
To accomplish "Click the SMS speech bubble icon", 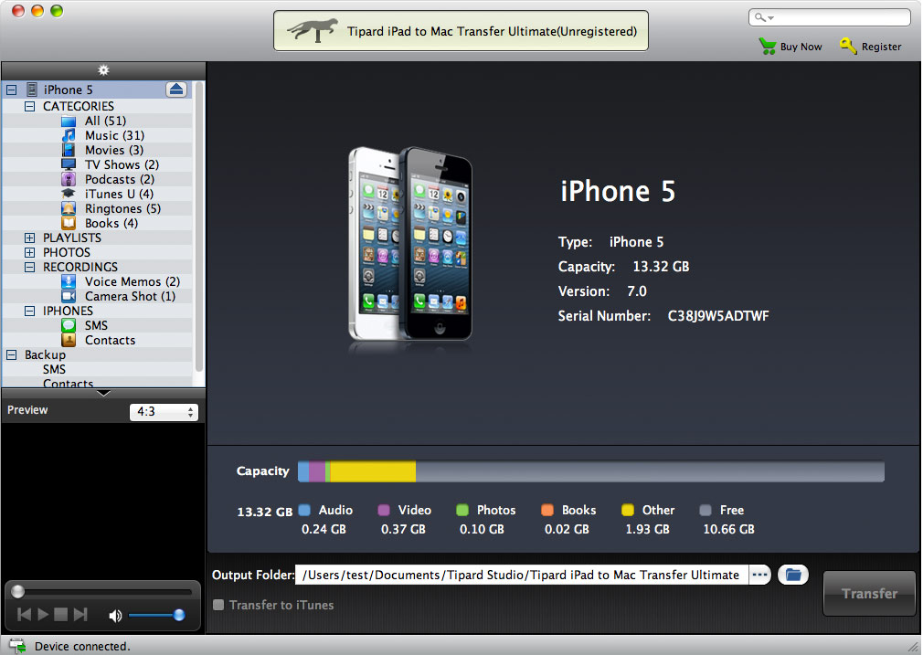I will click(x=69, y=325).
